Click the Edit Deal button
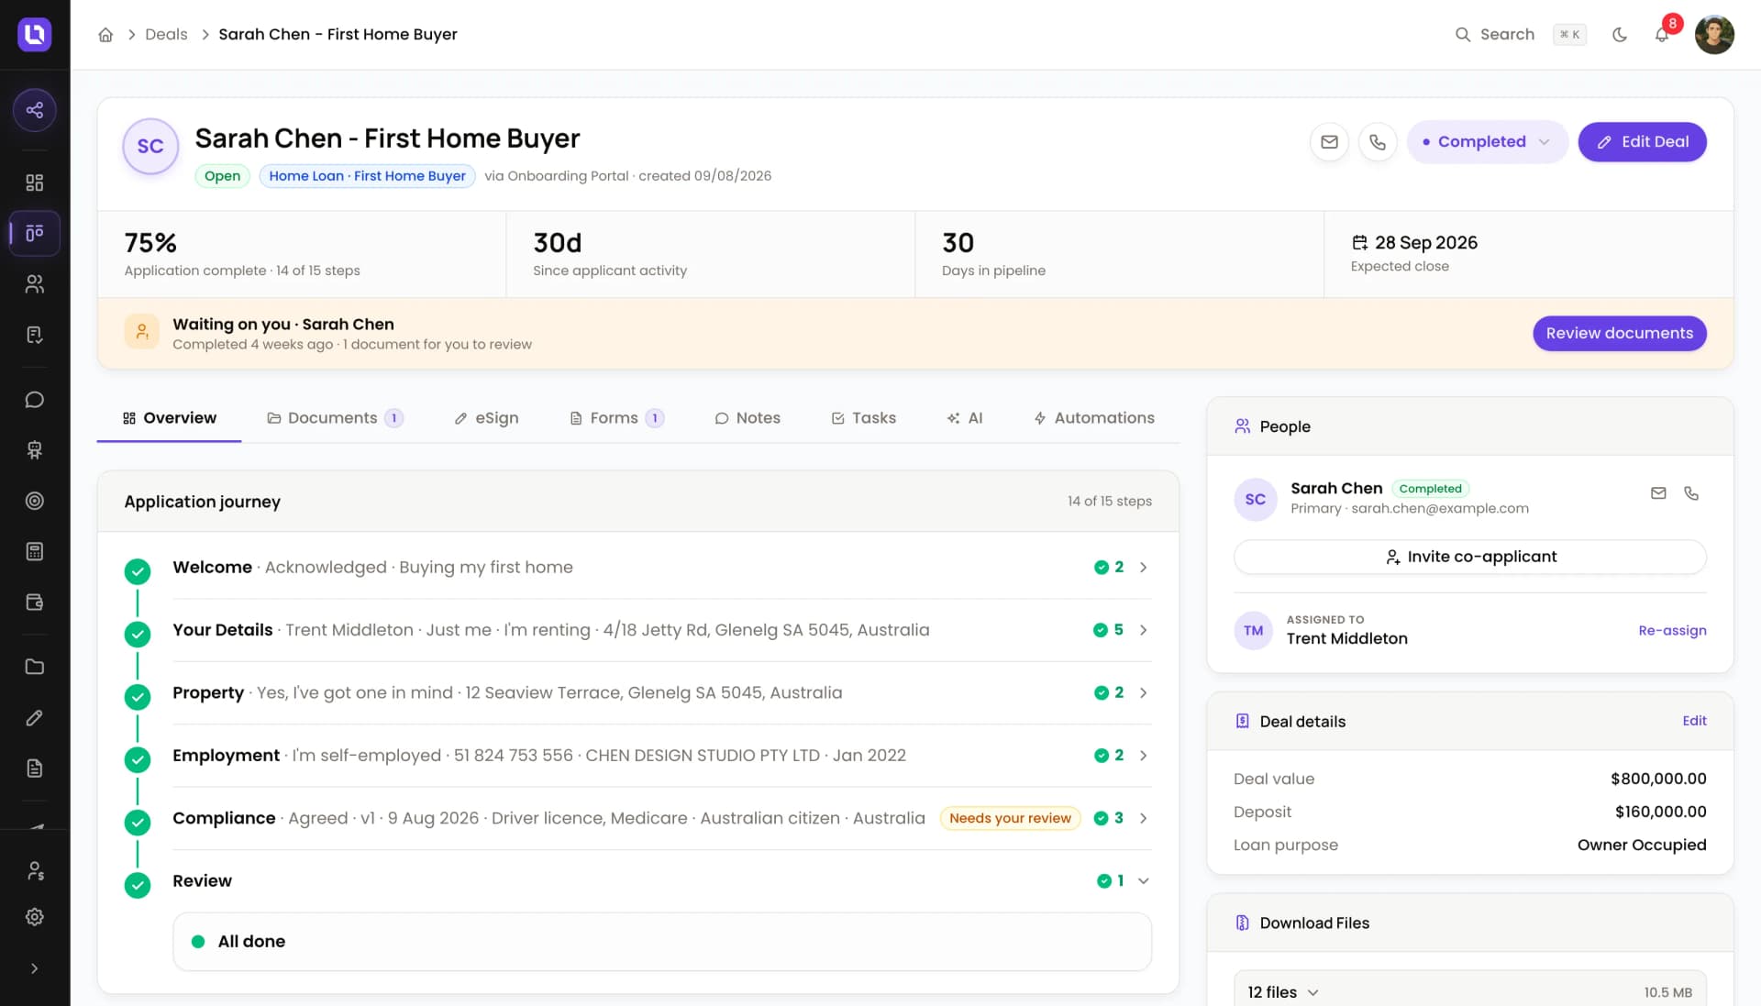The width and height of the screenshot is (1761, 1006). point(1642,142)
